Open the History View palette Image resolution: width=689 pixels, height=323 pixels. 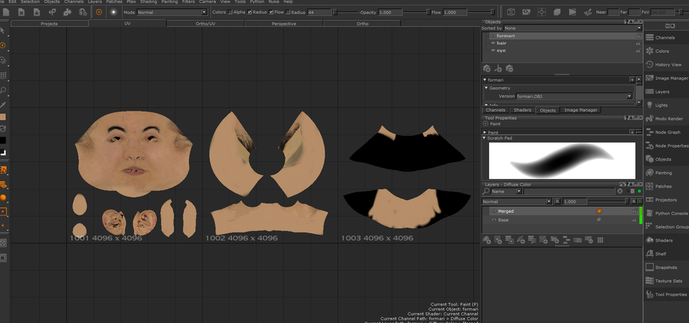tap(667, 65)
